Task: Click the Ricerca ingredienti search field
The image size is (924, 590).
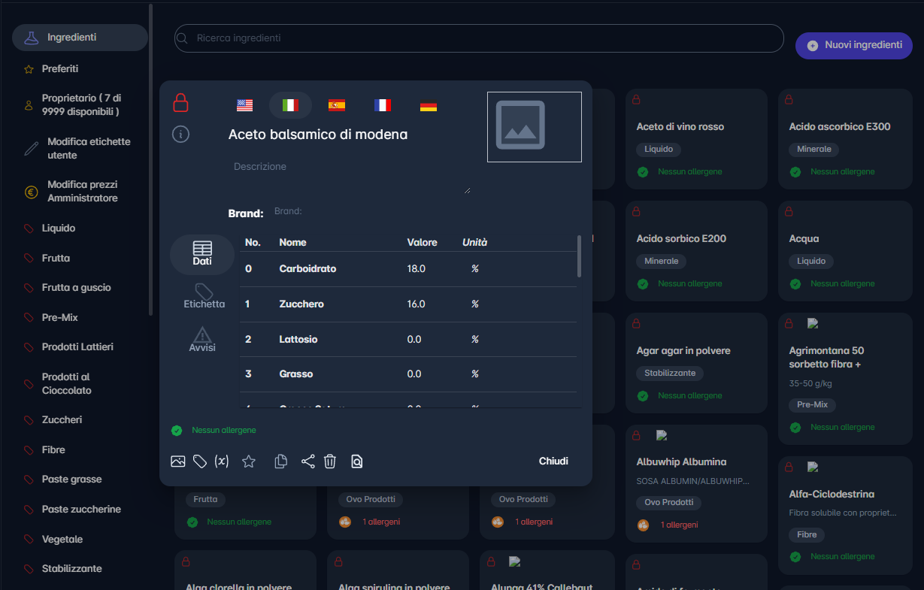Action: click(479, 38)
